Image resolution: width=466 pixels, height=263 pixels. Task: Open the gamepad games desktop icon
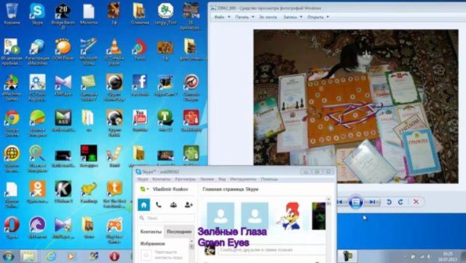click(x=114, y=230)
